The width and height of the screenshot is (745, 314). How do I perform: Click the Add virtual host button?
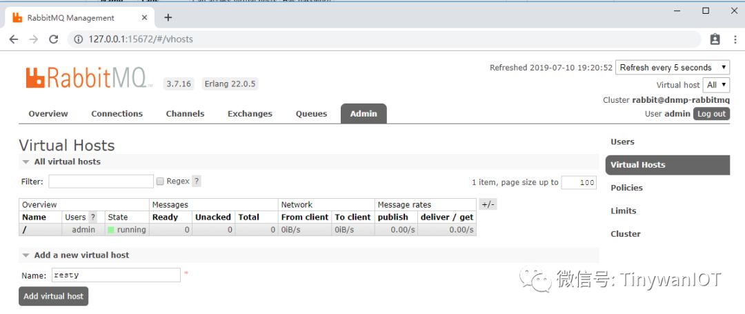tap(53, 296)
